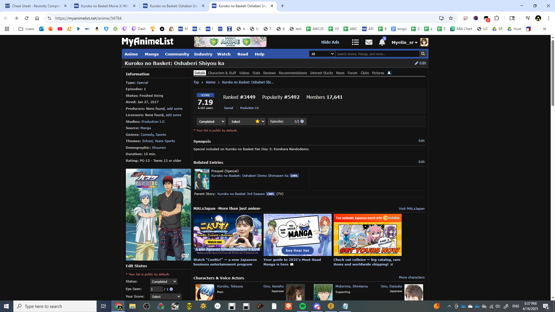Open the browser extensions puzzle icon
555x312 pixels.
point(497,18)
